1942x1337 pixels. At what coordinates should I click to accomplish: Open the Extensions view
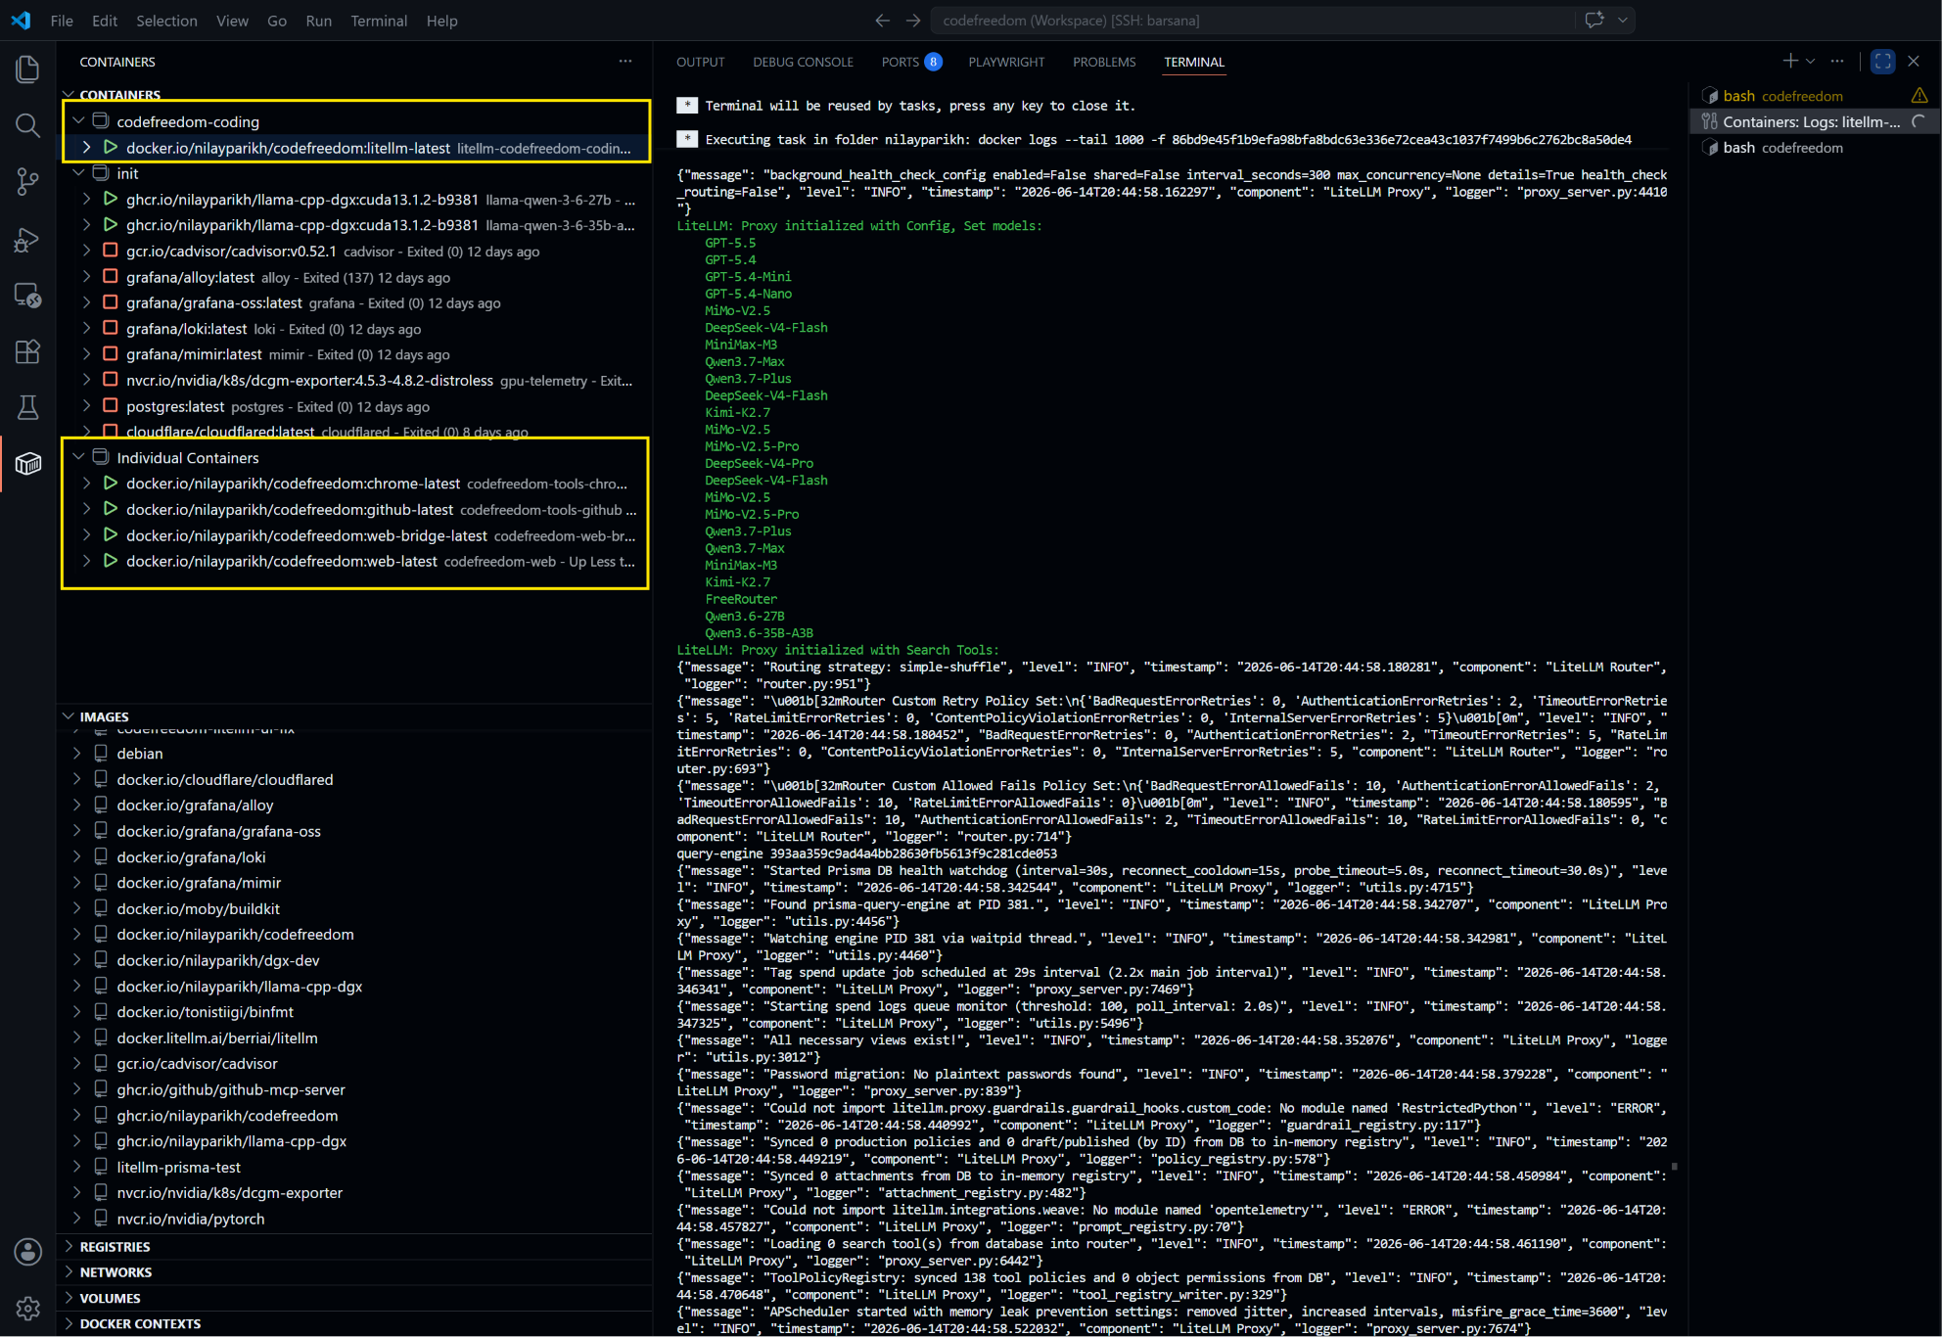tap(27, 351)
